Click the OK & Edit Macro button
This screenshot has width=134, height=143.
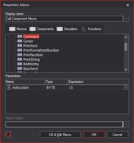pos(60,135)
